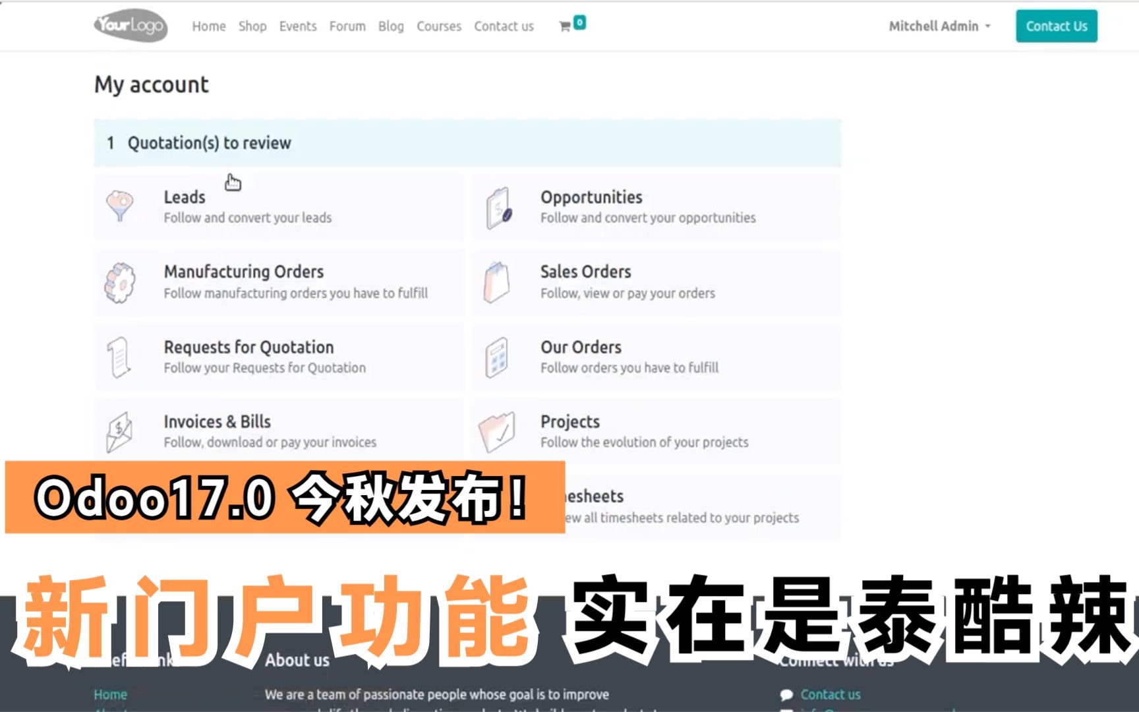This screenshot has height=712, width=1139.
Task: Expand the Mitchell Admin user menu
Action: pyautogui.click(x=939, y=26)
